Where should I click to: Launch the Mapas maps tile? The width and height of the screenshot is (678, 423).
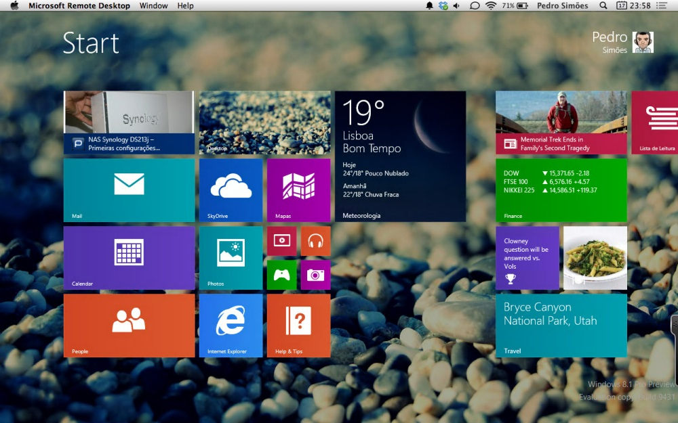coord(298,190)
